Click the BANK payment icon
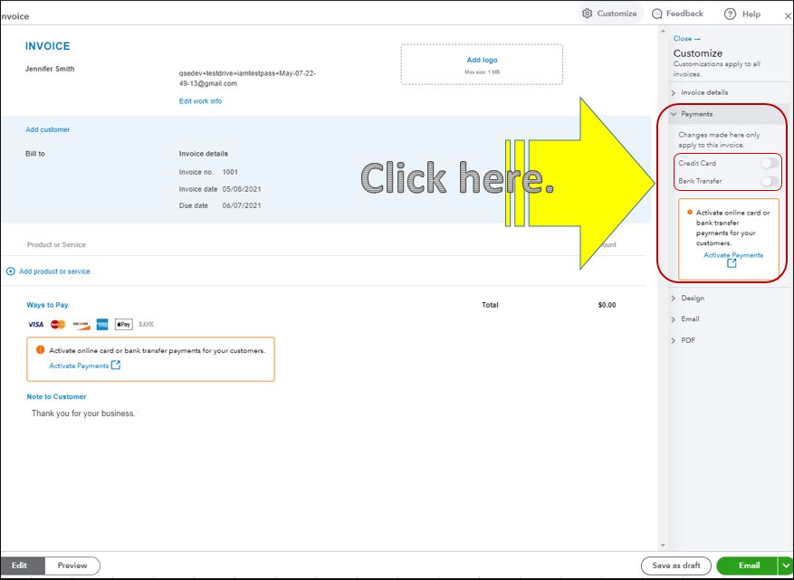The width and height of the screenshot is (794, 580). [147, 325]
